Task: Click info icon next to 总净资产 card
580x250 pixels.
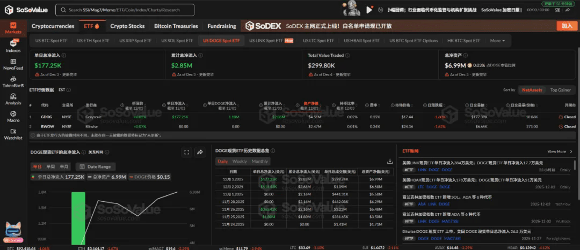Action: [466, 55]
